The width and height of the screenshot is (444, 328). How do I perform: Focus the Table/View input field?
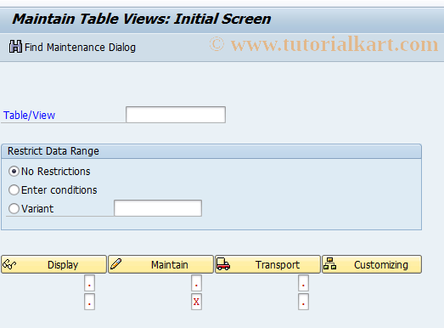click(x=176, y=115)
